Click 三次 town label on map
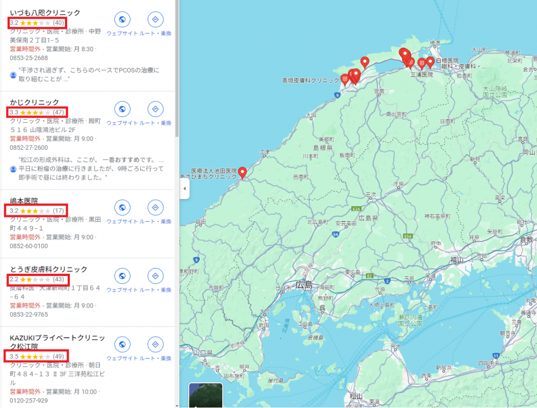Viewport: 537px width, 408px height. coord(371,195)
